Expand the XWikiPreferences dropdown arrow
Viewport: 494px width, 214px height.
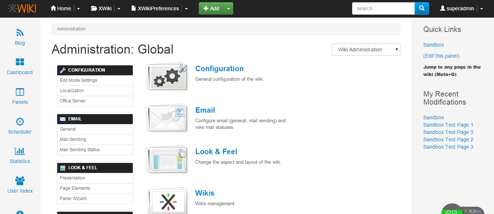pos(186,8)
